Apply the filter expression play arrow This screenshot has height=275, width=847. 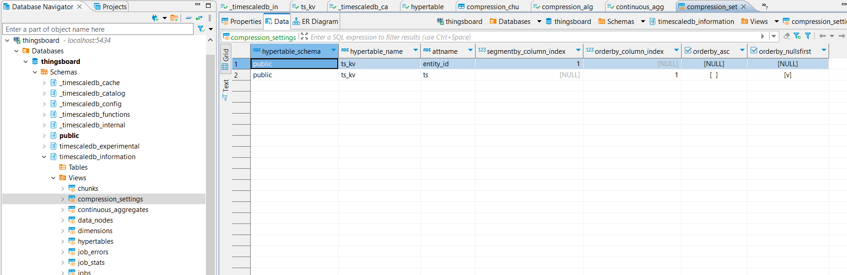pos(763,36)
